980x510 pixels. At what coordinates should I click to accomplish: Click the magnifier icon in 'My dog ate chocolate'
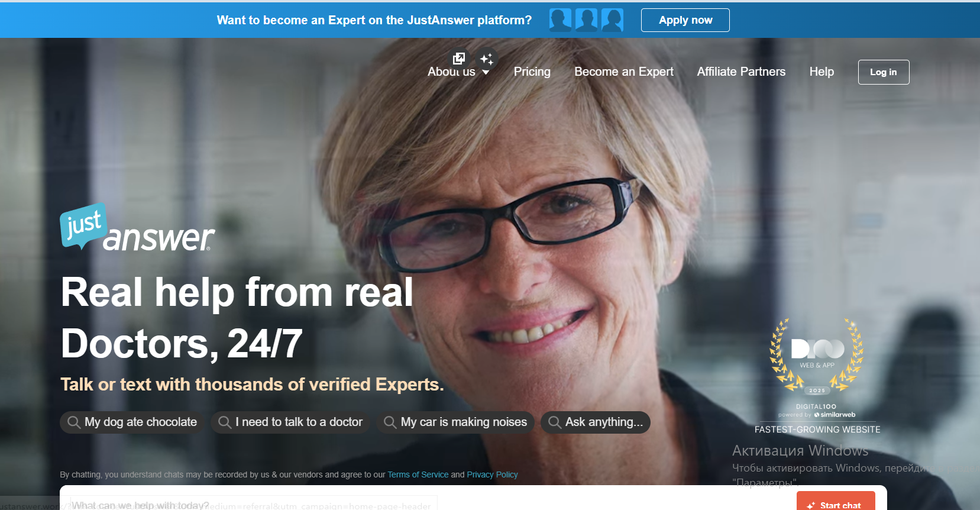pos(74,422)
